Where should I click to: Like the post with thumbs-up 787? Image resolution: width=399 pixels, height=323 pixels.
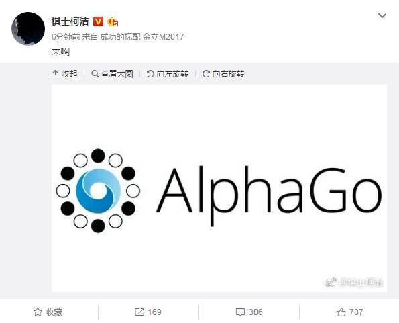pyautogui.click(x=341, y=312)
